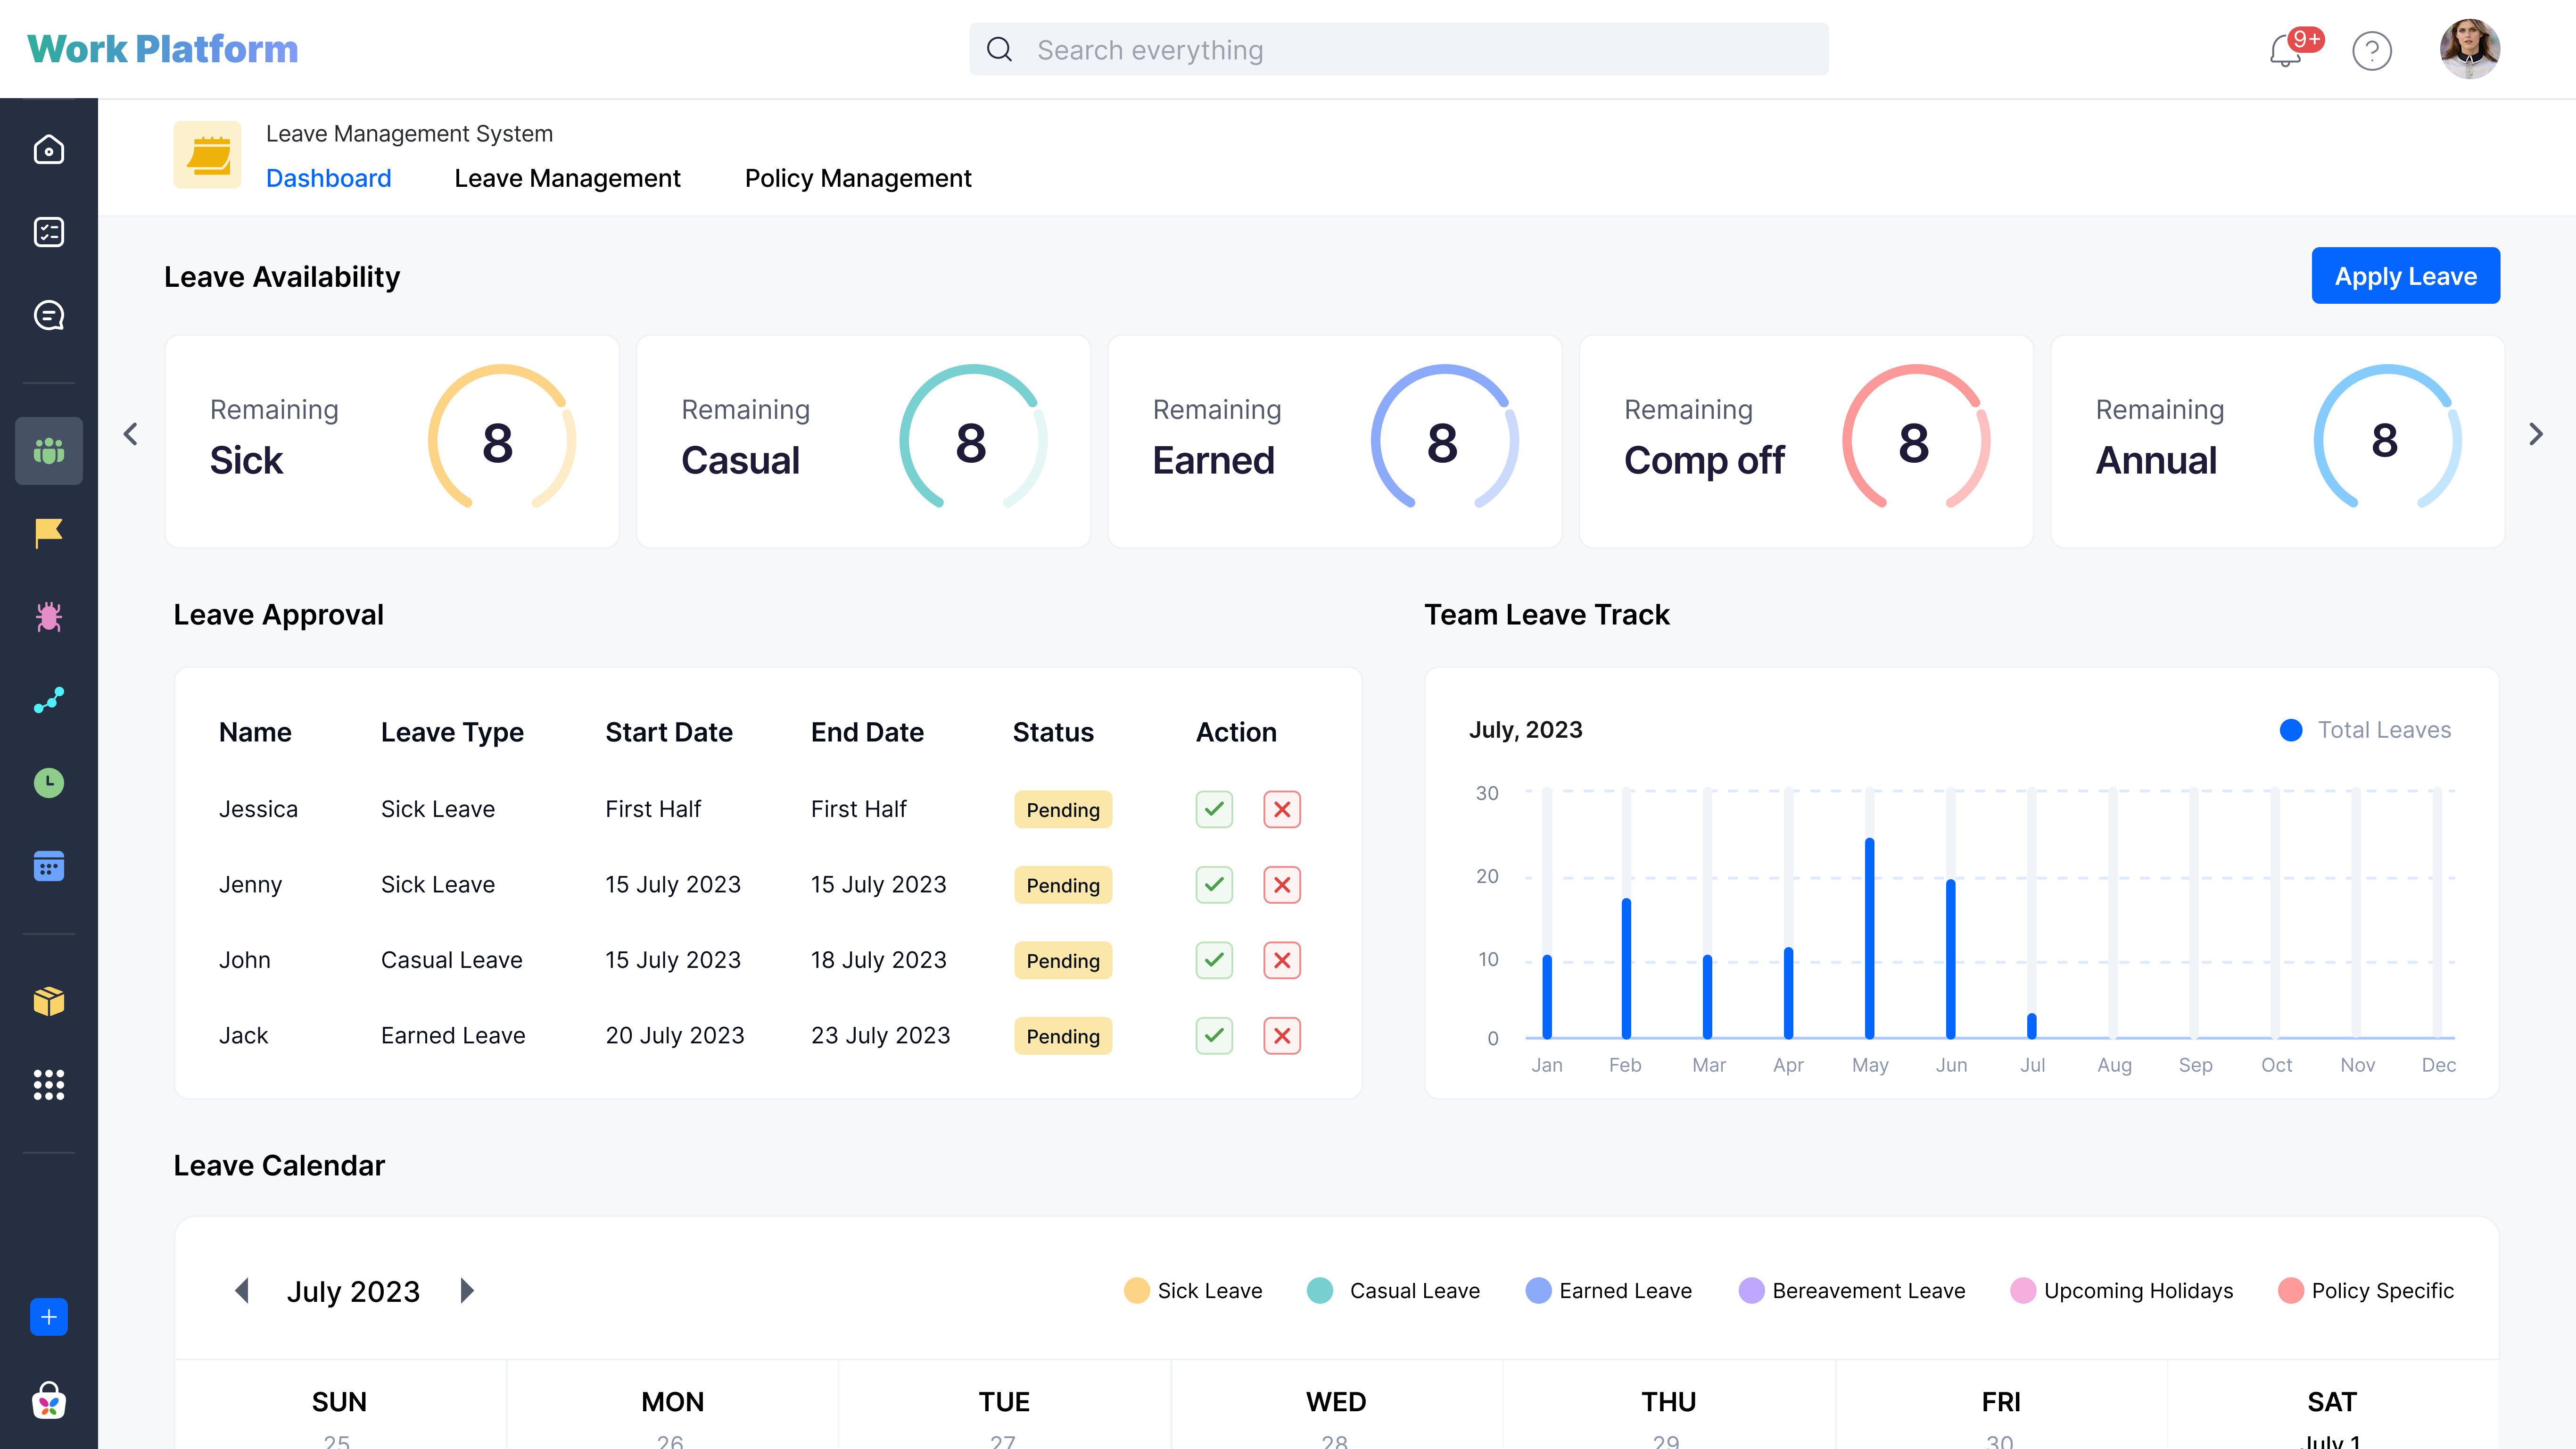Viewport: 2576px width, 1449px height.
Task: Click the July 2023 calendar month label
Action: pyautogui.click(x=353, y=1291)
